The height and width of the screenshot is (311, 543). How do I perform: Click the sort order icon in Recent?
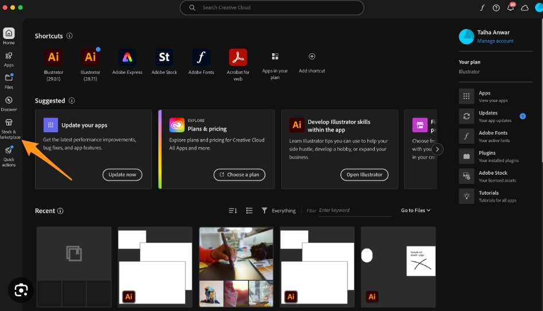pyautogui.click(x=232, y=210)
